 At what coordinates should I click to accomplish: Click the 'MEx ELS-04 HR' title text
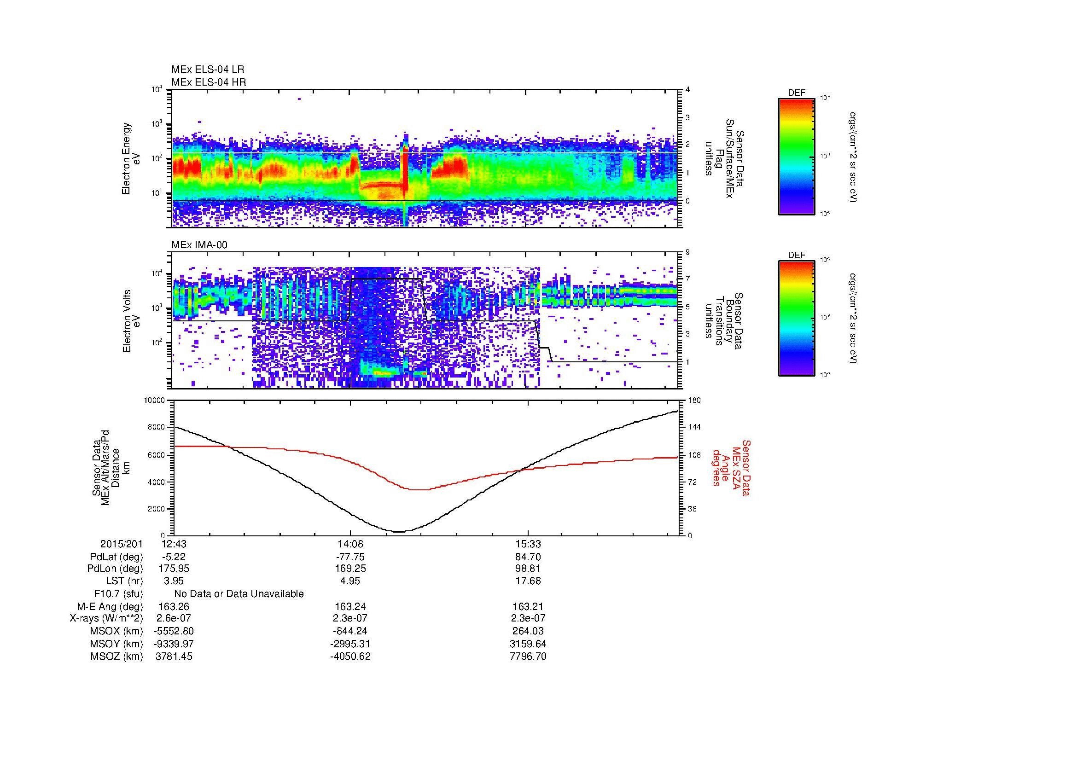(209, 82)
